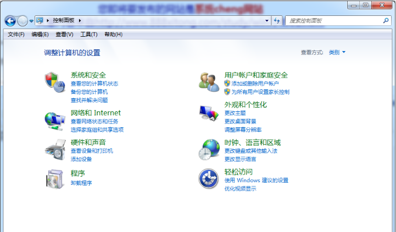Open recent pages dropdown arrow
Screen dimensions: 396x232
tap(31, 21)
